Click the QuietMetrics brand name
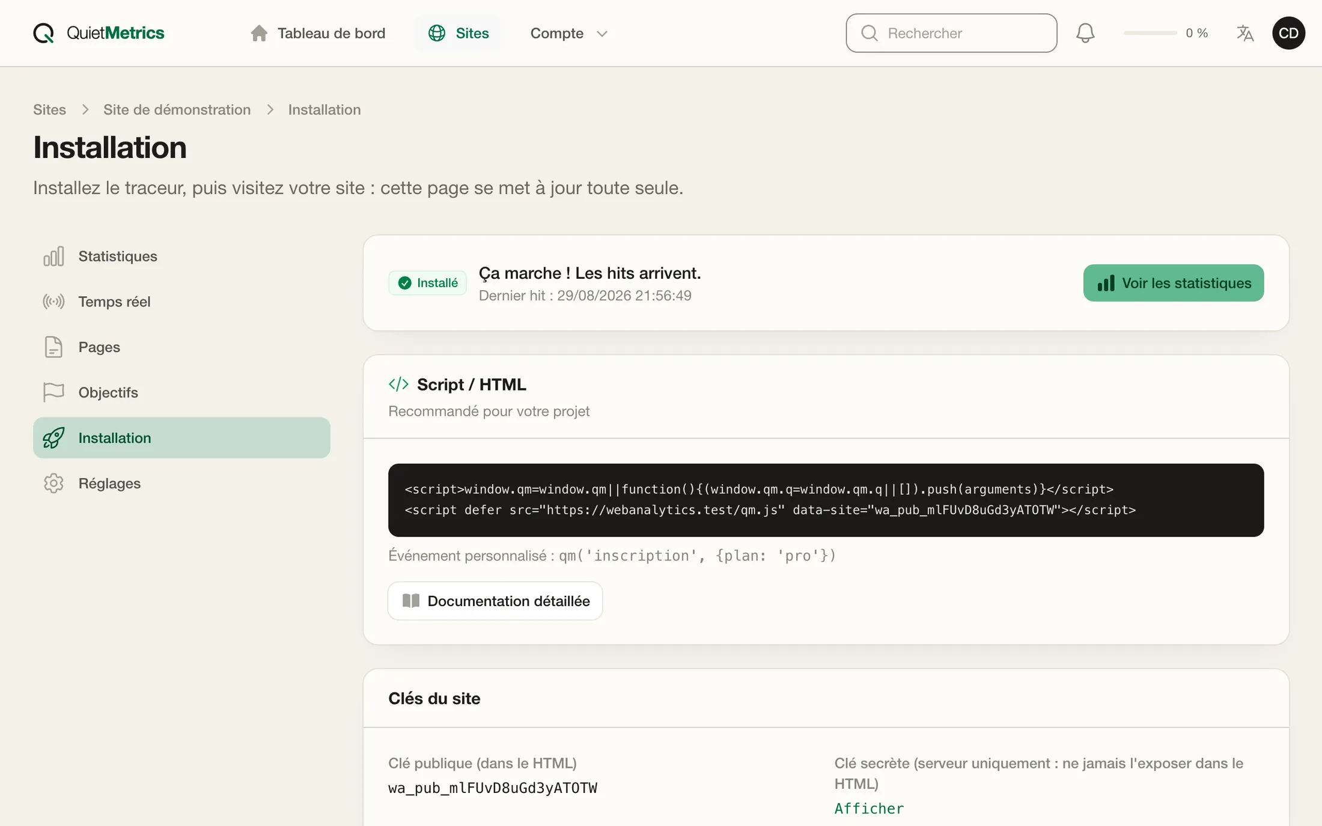Screen dimensions: 1322x826 click(x=115, y=33)
